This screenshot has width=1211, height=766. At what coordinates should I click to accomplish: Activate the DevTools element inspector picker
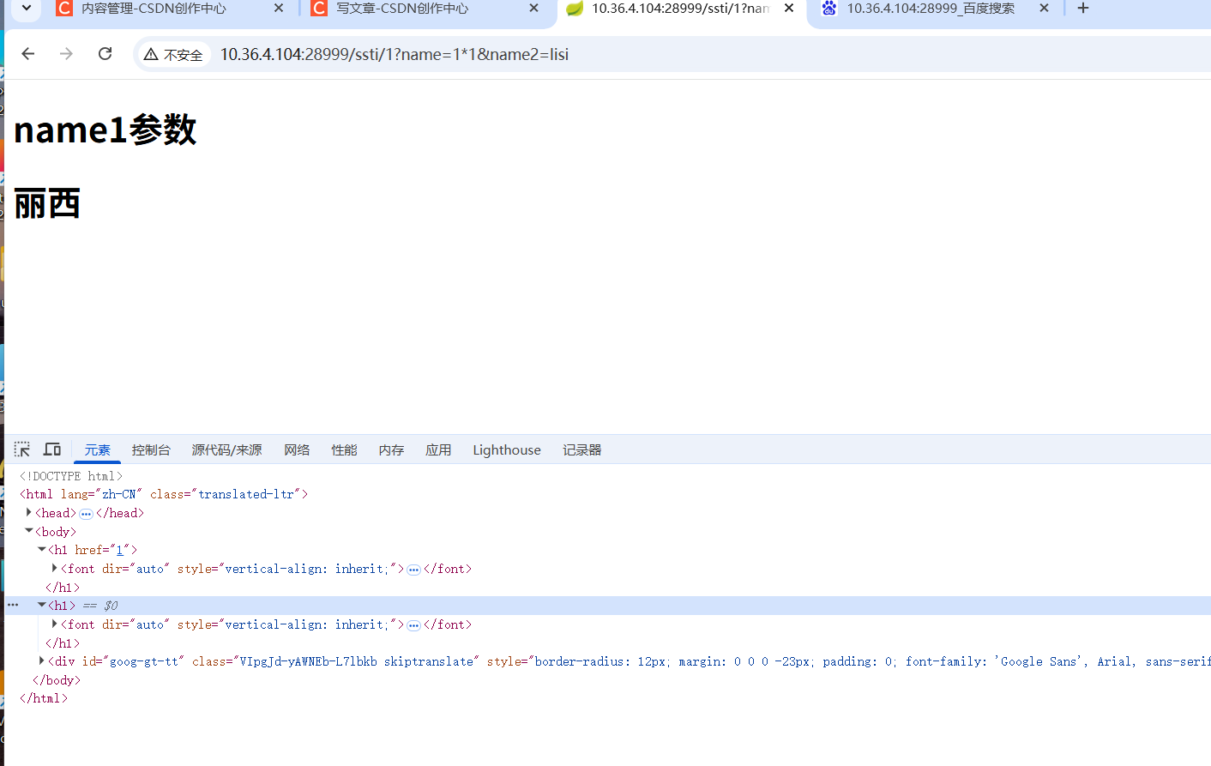pyautogui.click(x=22, y=449)
